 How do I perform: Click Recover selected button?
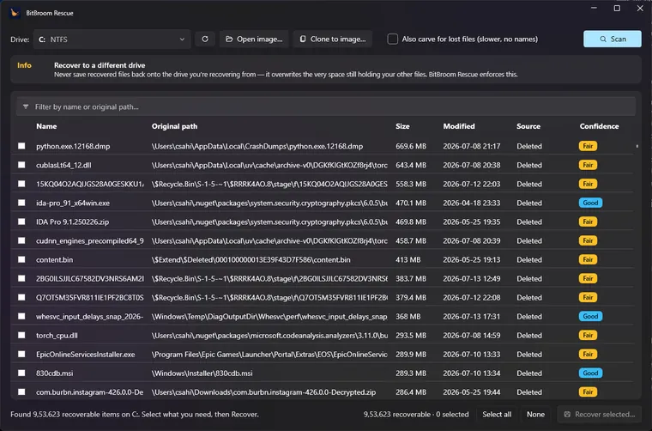coord(599,415)
